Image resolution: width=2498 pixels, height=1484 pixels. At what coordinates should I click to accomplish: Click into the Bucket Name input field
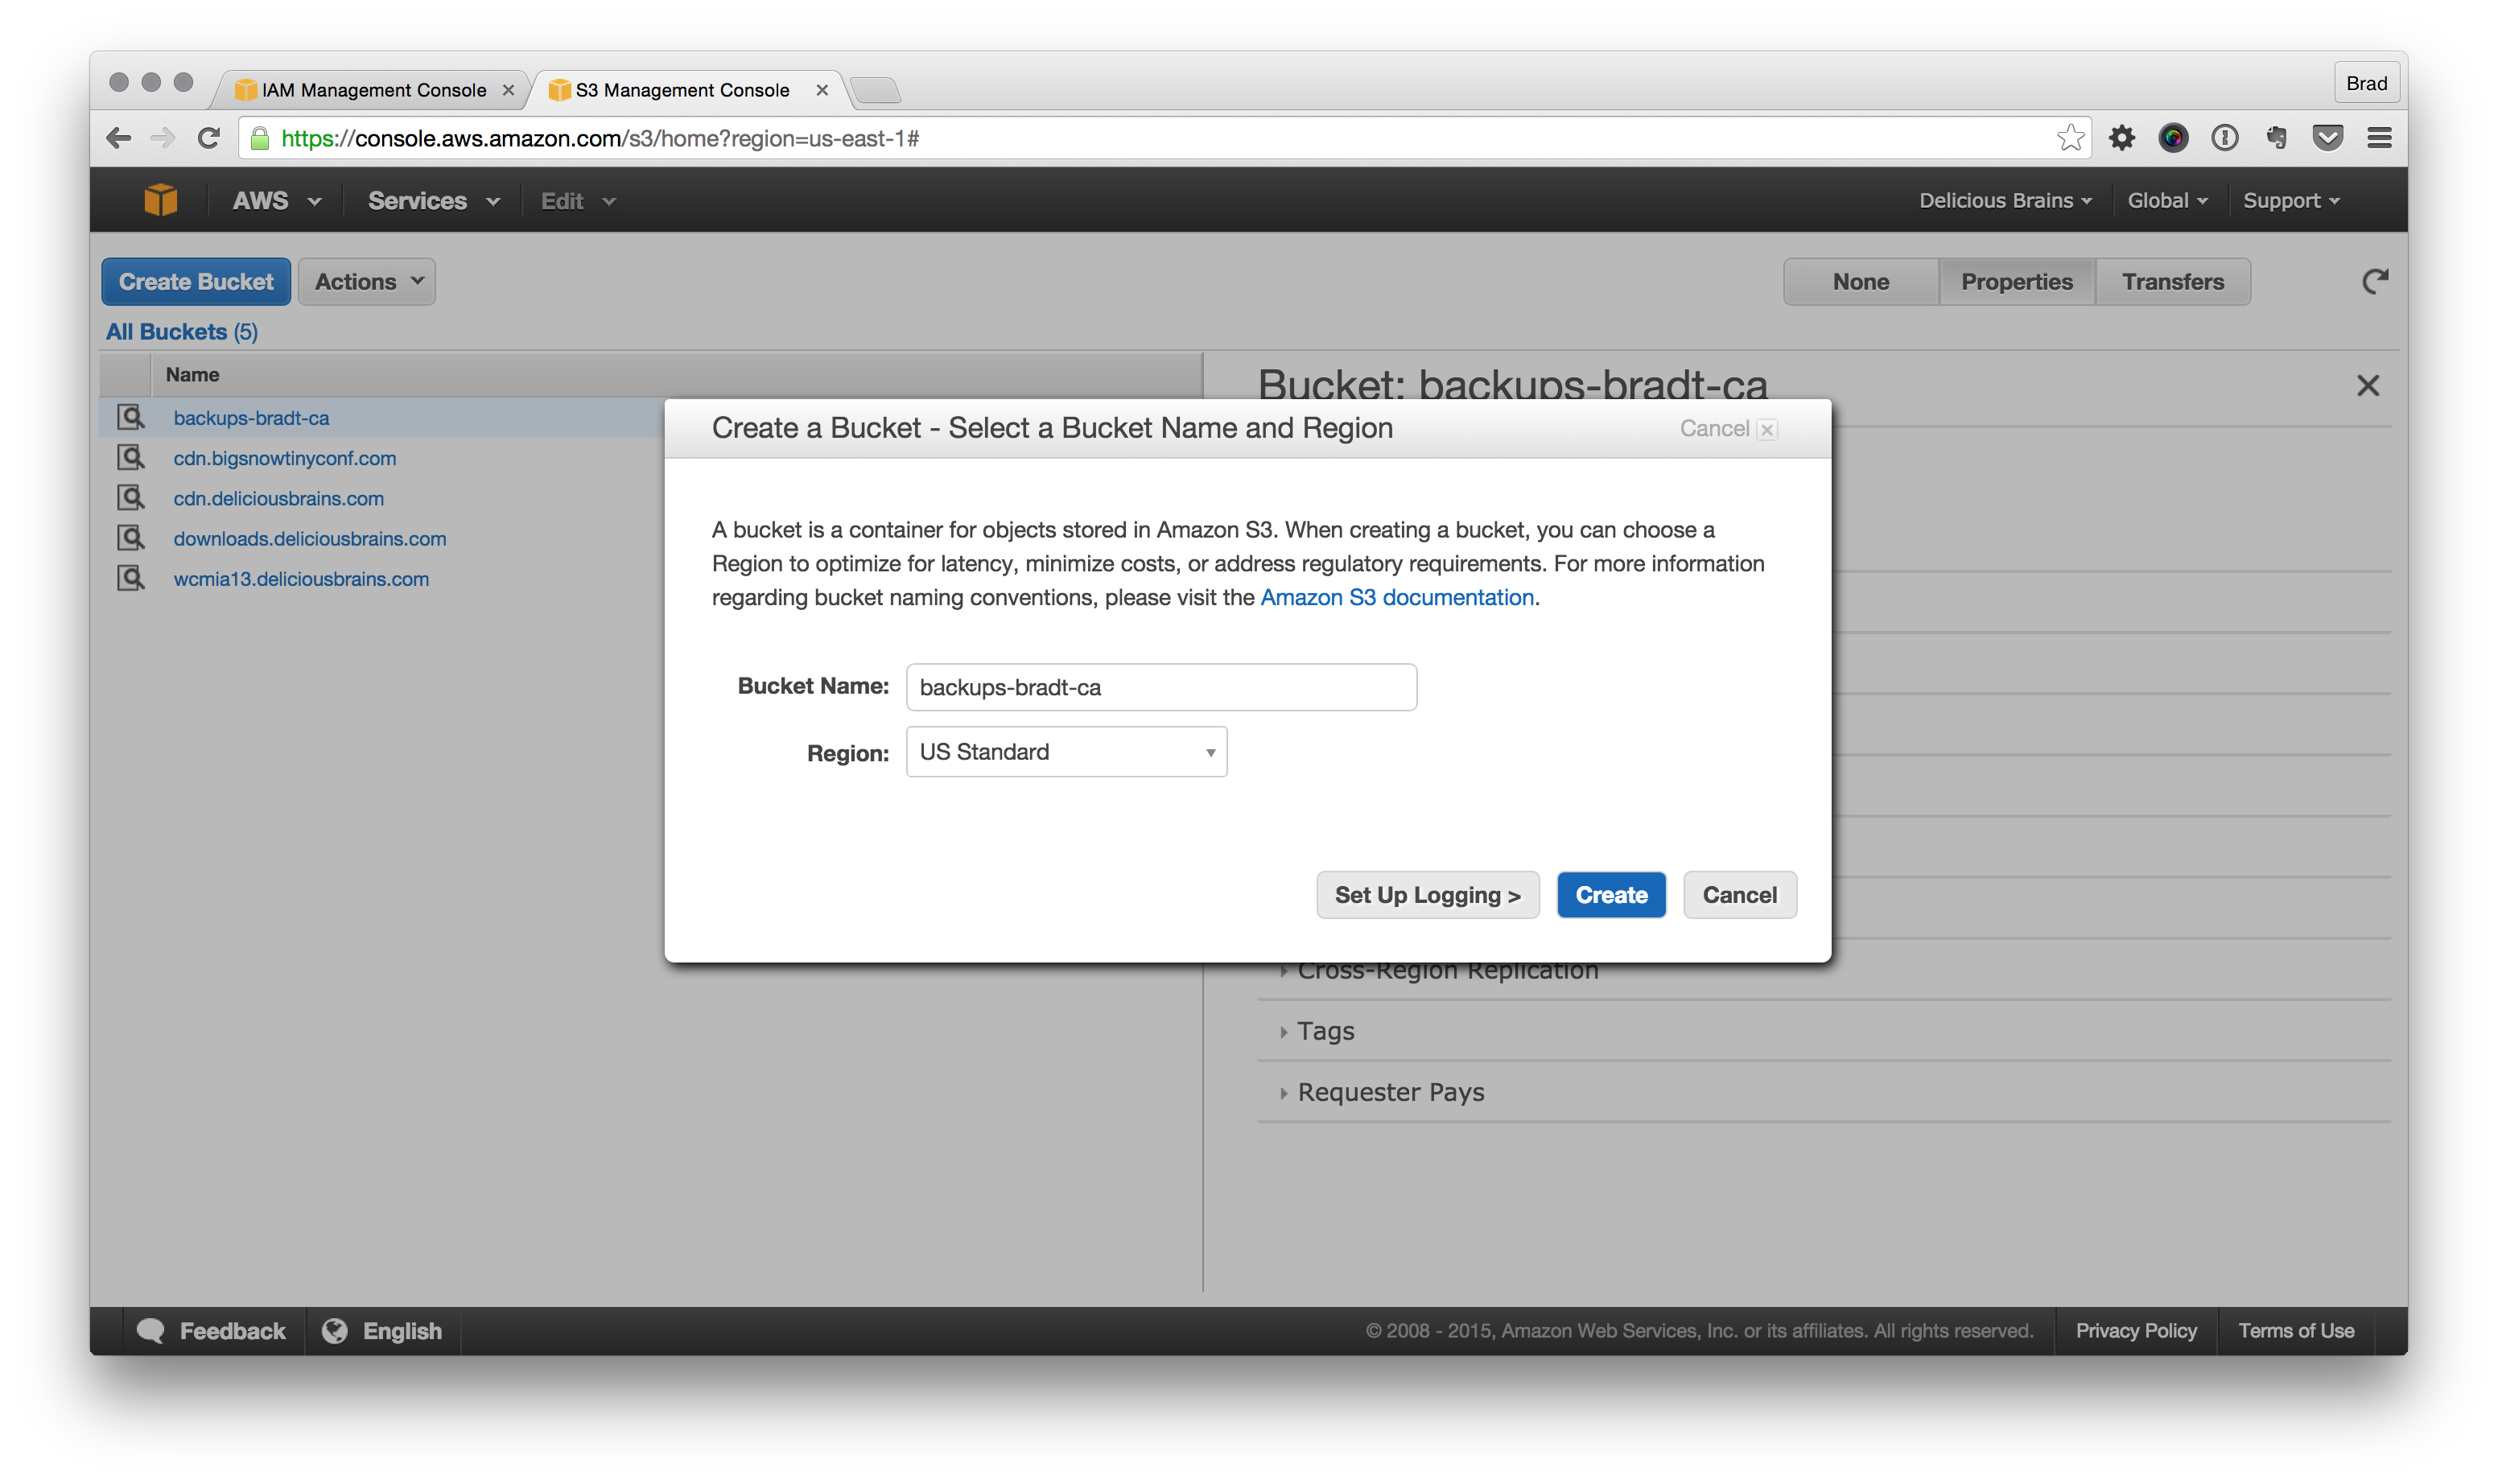1161,687
